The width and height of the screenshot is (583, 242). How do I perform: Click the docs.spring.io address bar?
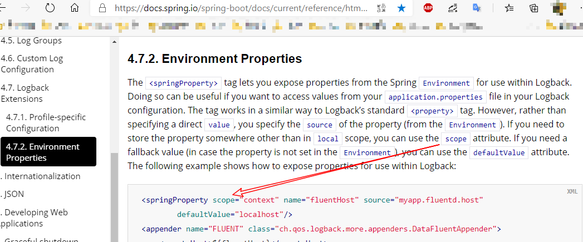pyautogui.click(x=241, y=8)
